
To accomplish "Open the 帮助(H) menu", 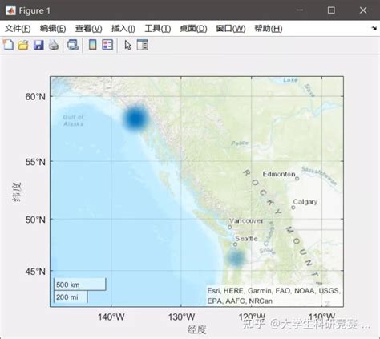I will [269, 28].
